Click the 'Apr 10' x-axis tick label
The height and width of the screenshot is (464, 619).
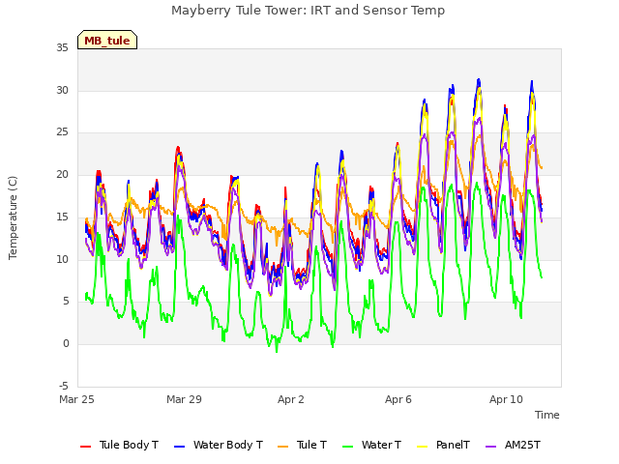(506, 399)
